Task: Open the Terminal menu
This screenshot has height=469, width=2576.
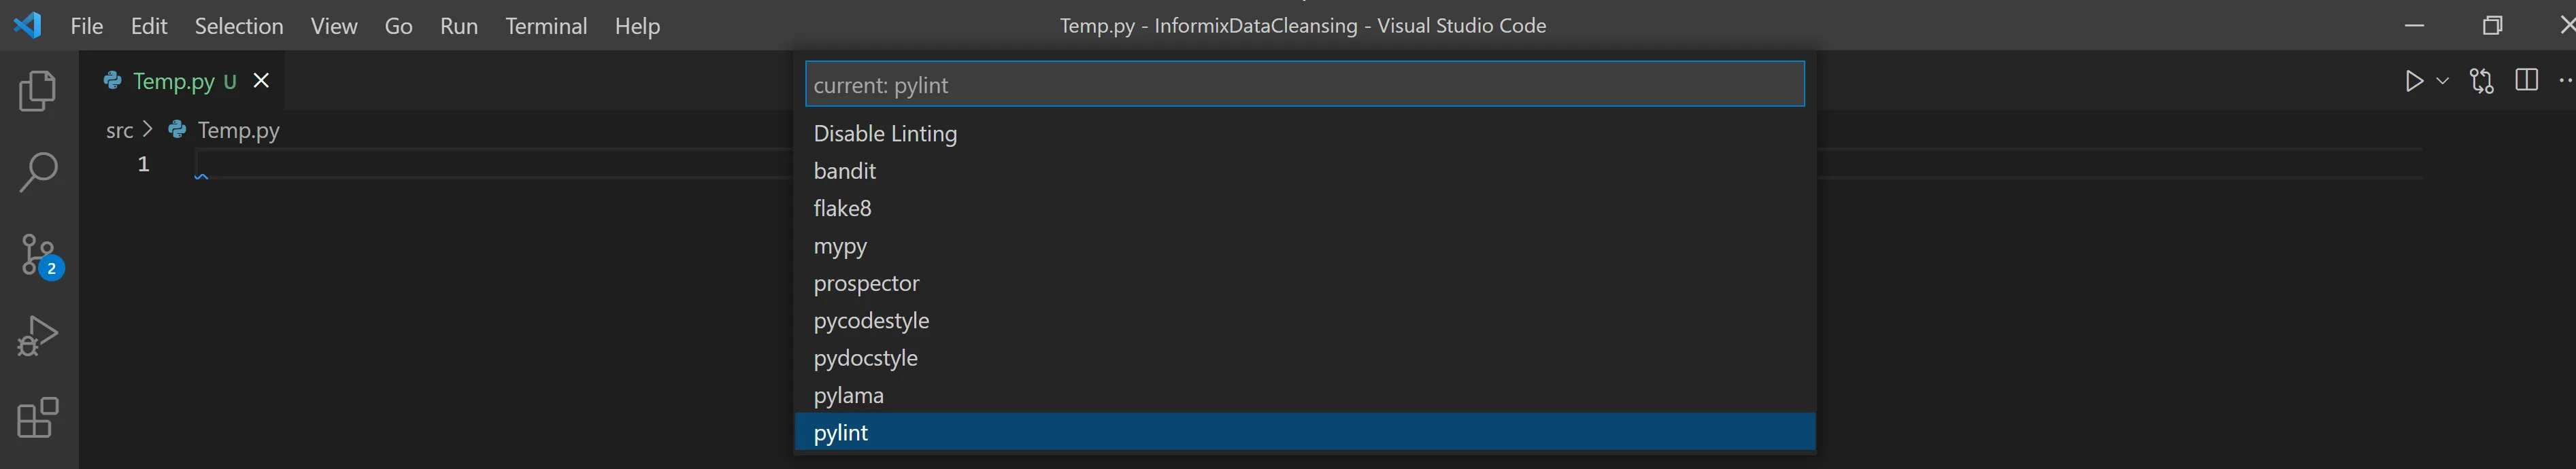Action: [x=546, y=26]
